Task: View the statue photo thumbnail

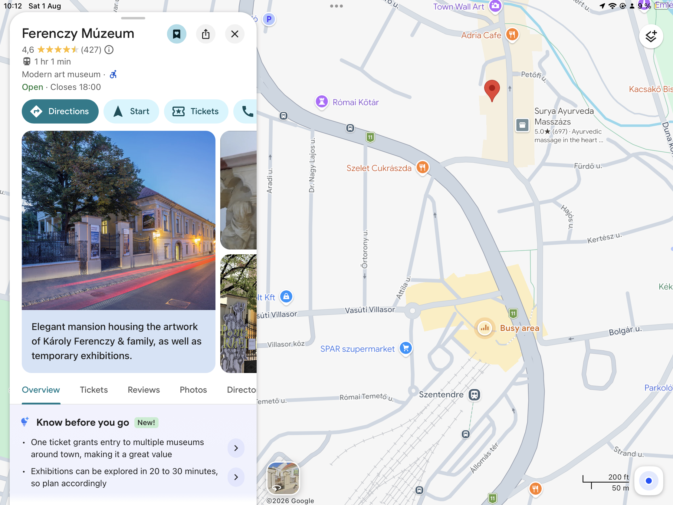Action: coord(238,190)
